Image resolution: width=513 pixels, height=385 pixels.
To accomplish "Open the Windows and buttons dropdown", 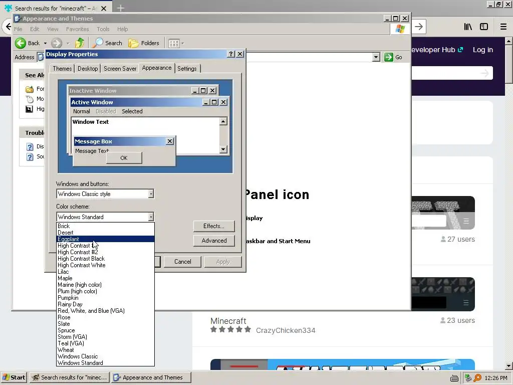I will click(x=151, y=194).
